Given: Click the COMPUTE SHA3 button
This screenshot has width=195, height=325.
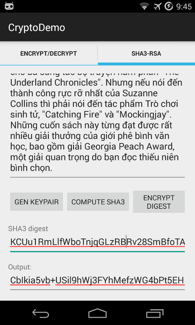Looking at the screenshot, I should 98,202.
